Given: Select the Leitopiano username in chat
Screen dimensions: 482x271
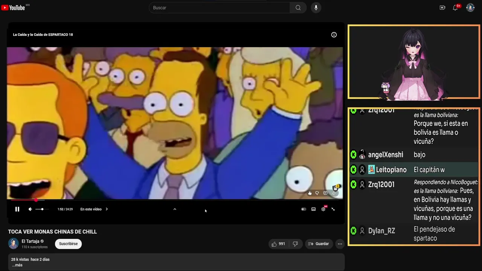Looking at the screenshot, I should (x=391, y=170).
